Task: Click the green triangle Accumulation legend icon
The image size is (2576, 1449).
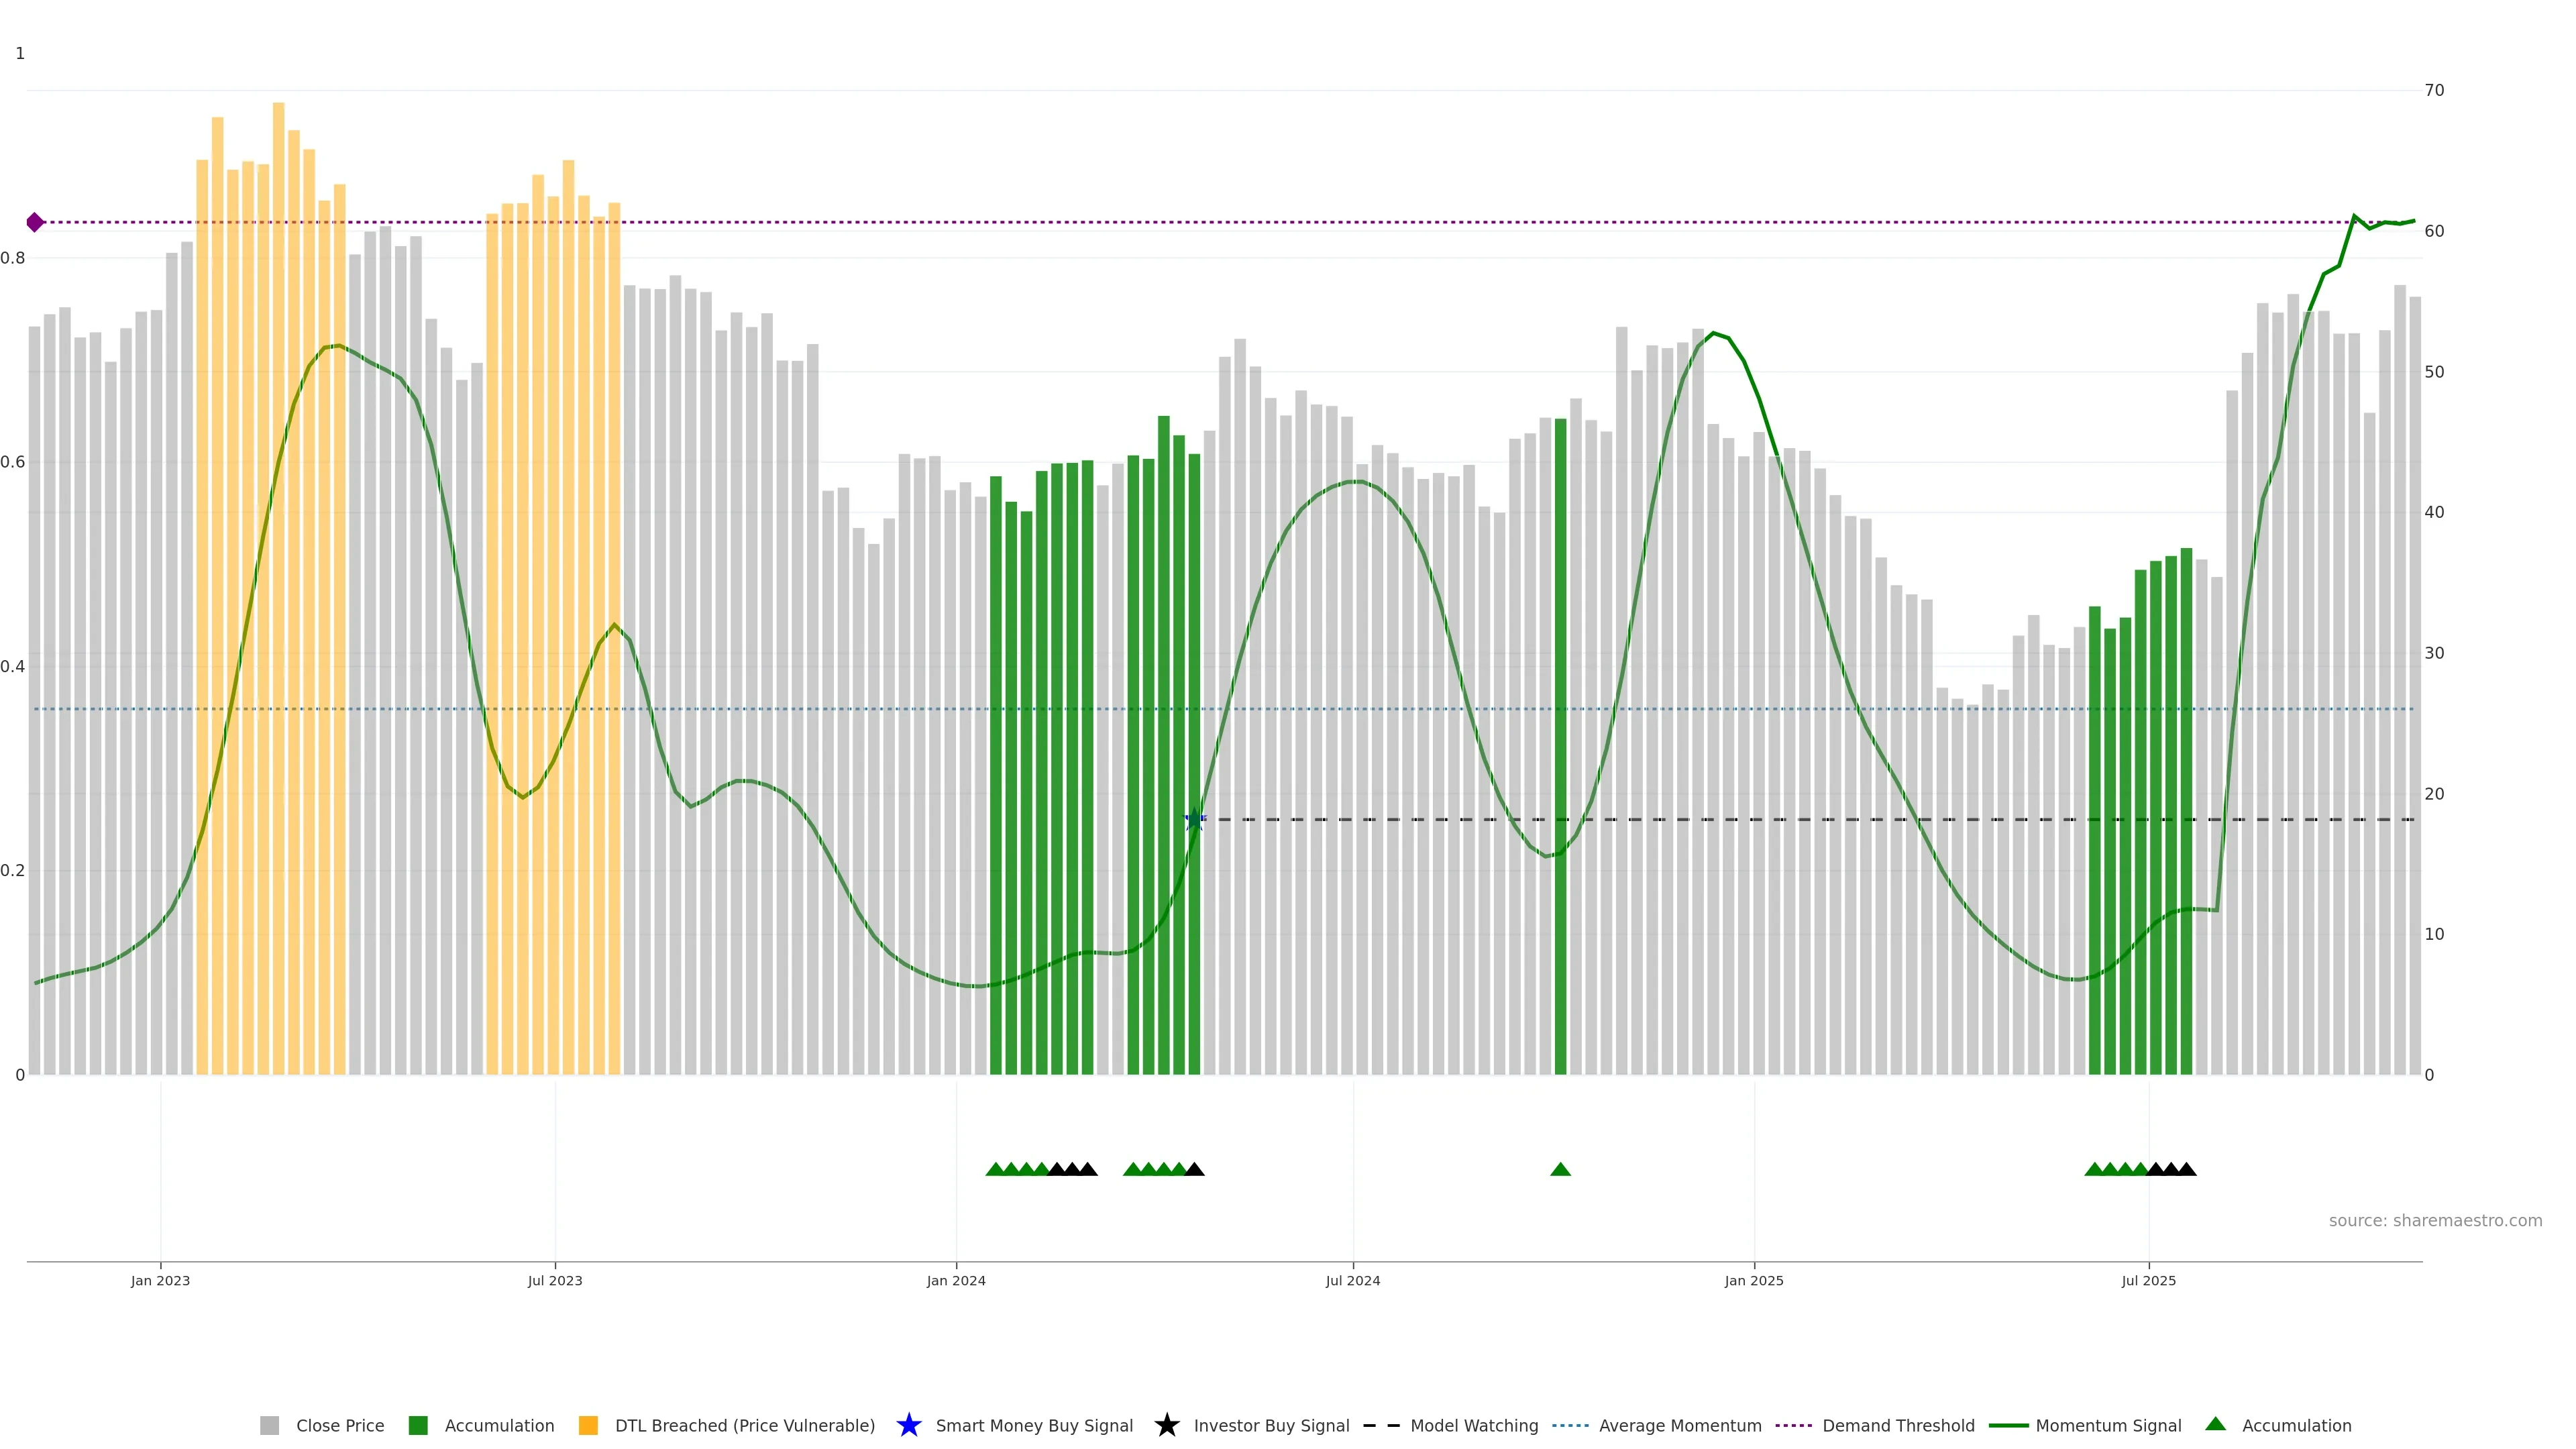Action: [x=2215, y=1424]
